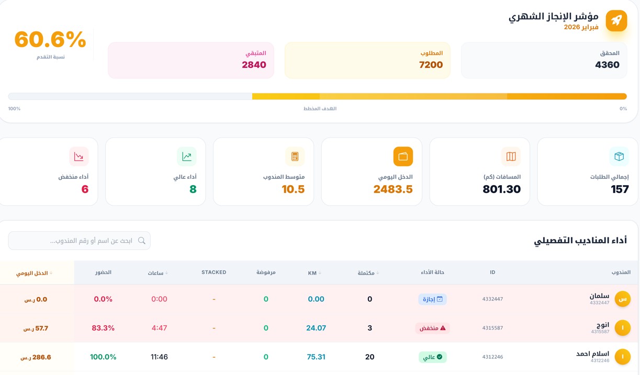This screenshot has width=640, height=375.
Task: Click the STACKED column header
Action: coord(214,272)
